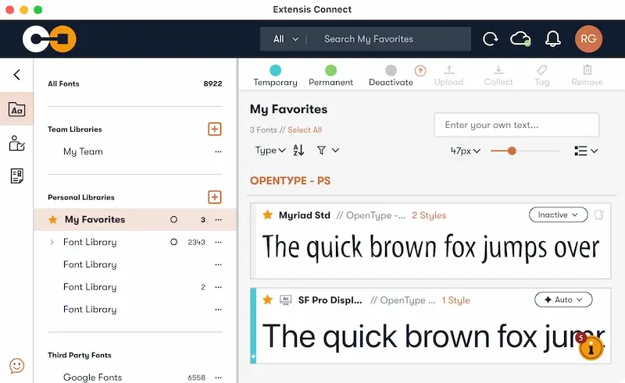Click the info badge with 5 notifications
625x383 pixels.
[x=591, y=347]
